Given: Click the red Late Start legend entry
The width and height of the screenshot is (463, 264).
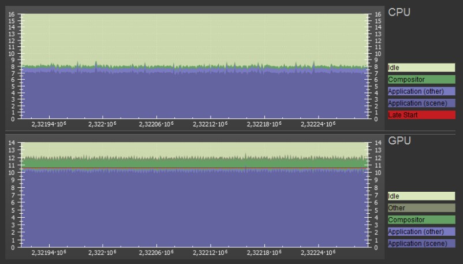Looking at the screenshot, I should (x=421, y=115).
